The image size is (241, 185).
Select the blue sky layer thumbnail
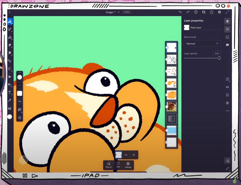click(171, 130)
